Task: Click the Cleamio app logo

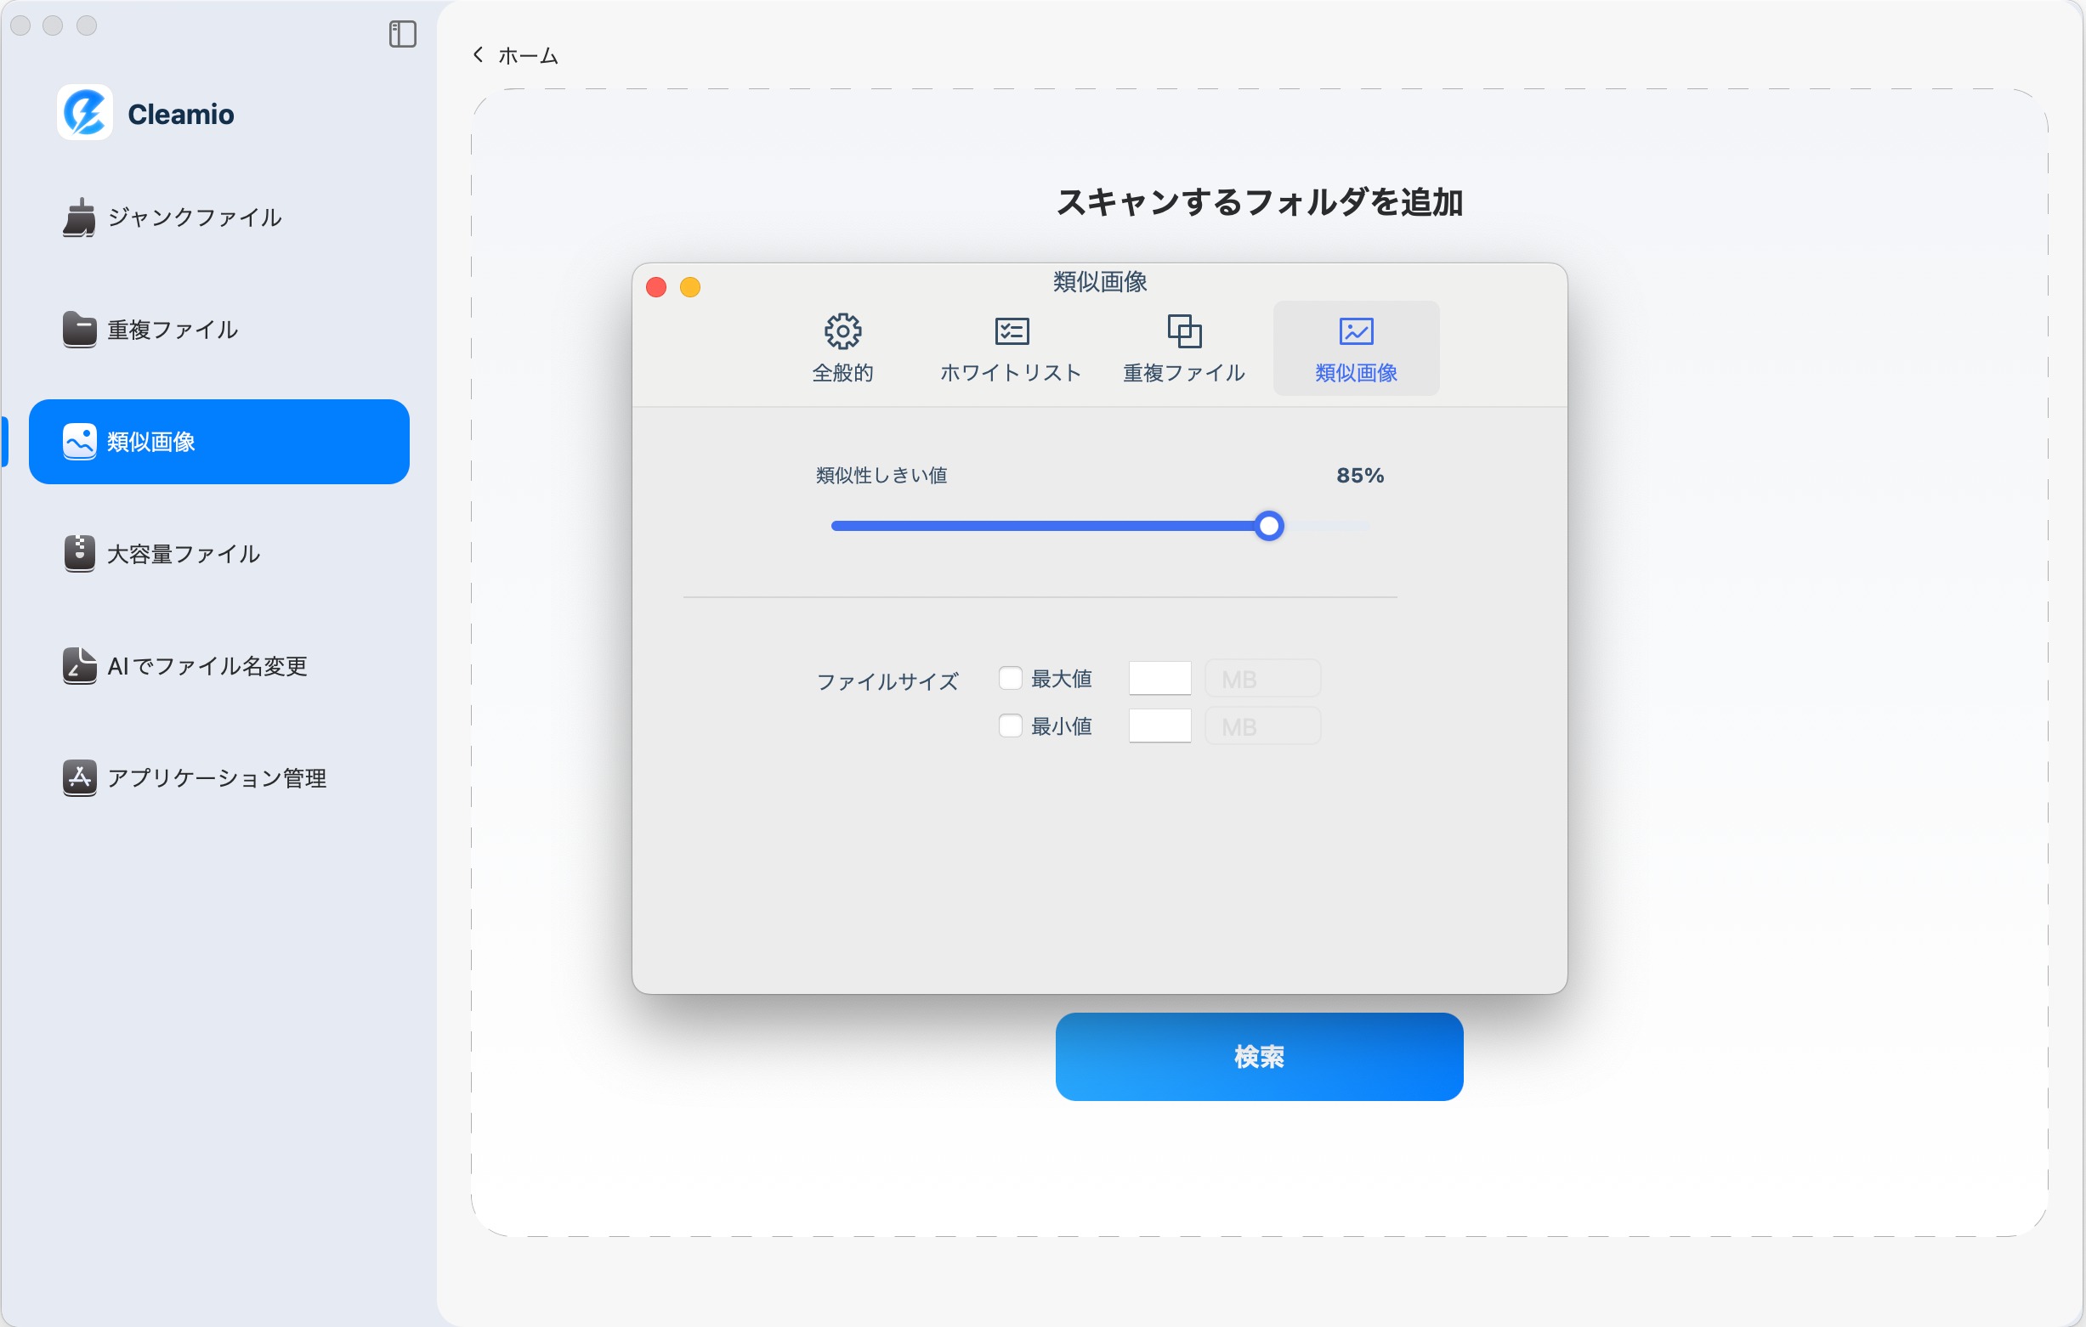Action: 87,112
